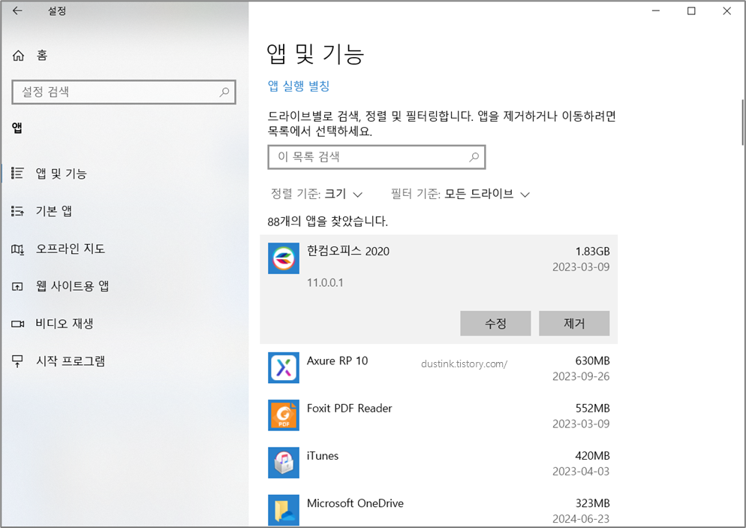Click the 1.83GB size value
Image resolution: width=746 pixels, height=528 pixels.
[592, 252]
